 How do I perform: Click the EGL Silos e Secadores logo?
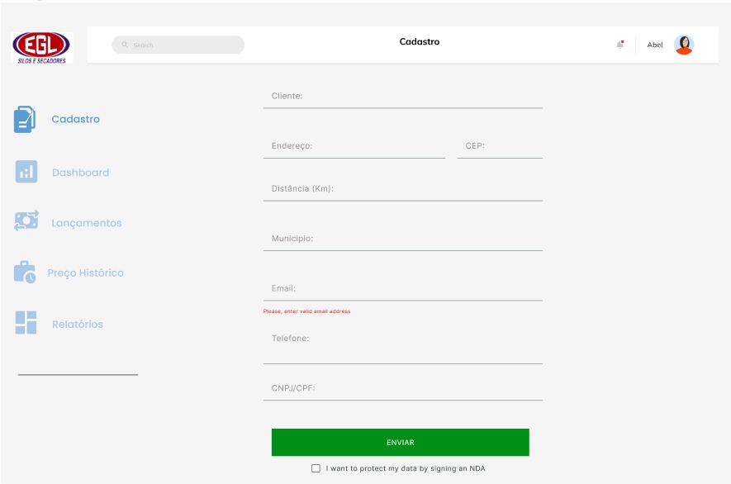(42, 48)
